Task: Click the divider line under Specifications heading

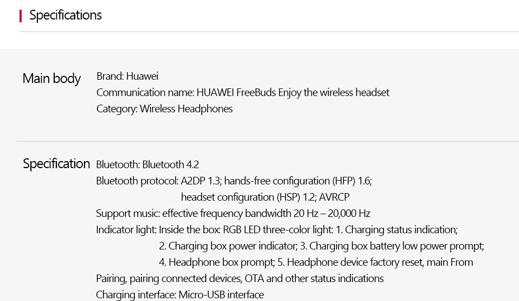Action: click(x=269, y=32)
